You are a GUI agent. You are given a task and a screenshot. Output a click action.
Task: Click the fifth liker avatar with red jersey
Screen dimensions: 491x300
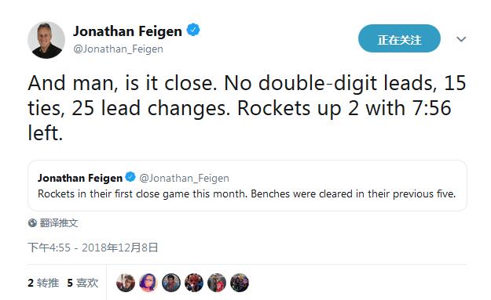(217, 283)
